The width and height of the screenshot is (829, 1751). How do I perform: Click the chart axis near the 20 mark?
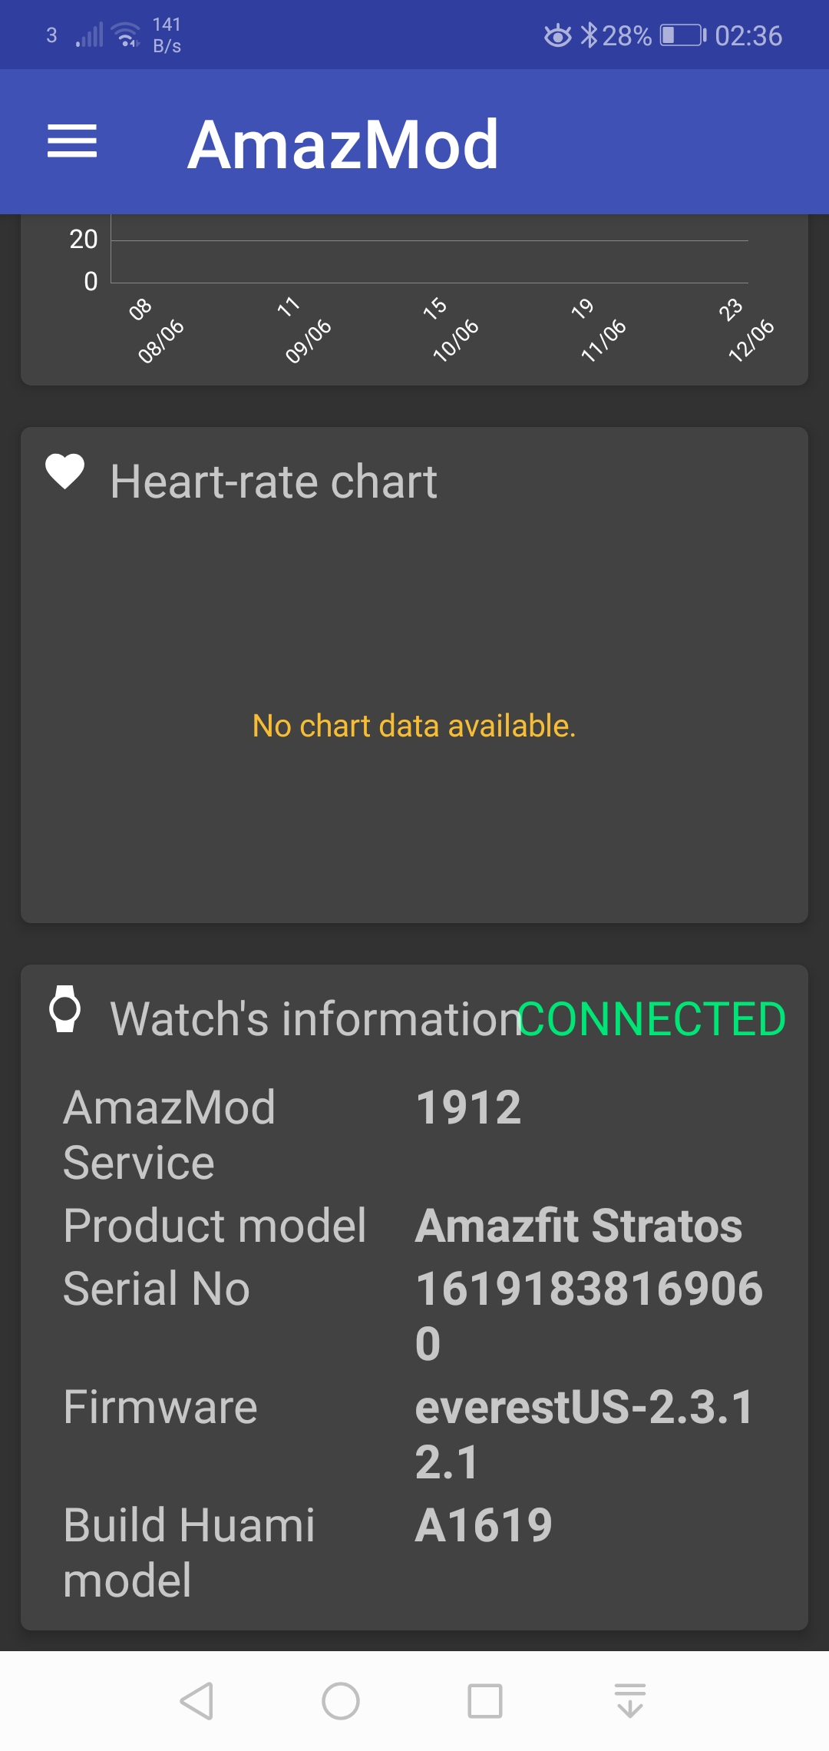84,240
